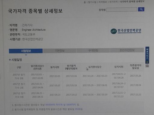This screenshot has height=115, width=154.
Task: Focus the 종목명 search input field
Action: tap(122, 10)
